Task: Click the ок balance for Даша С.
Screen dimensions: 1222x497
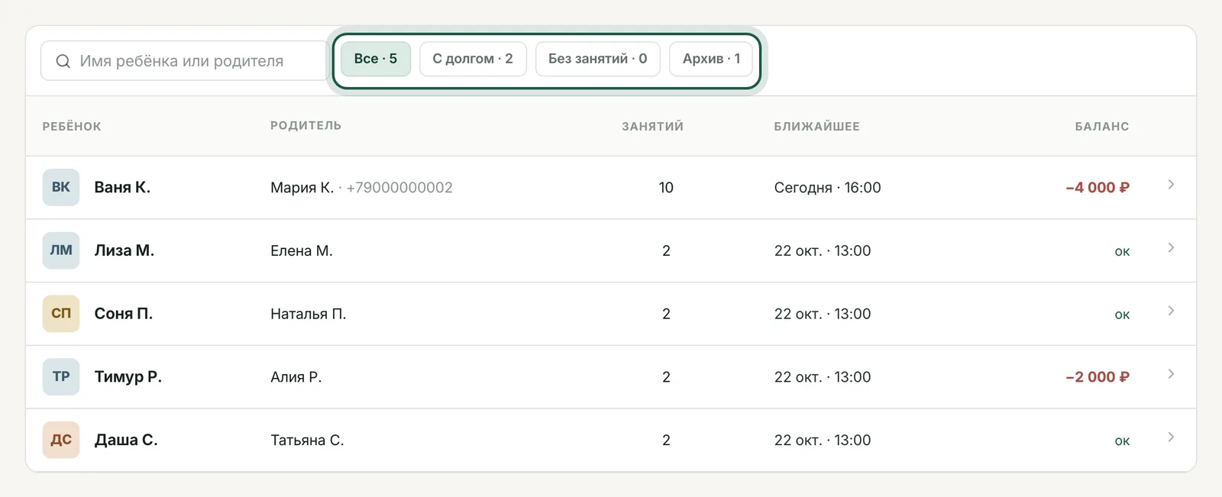Action: click(1122, 441)
